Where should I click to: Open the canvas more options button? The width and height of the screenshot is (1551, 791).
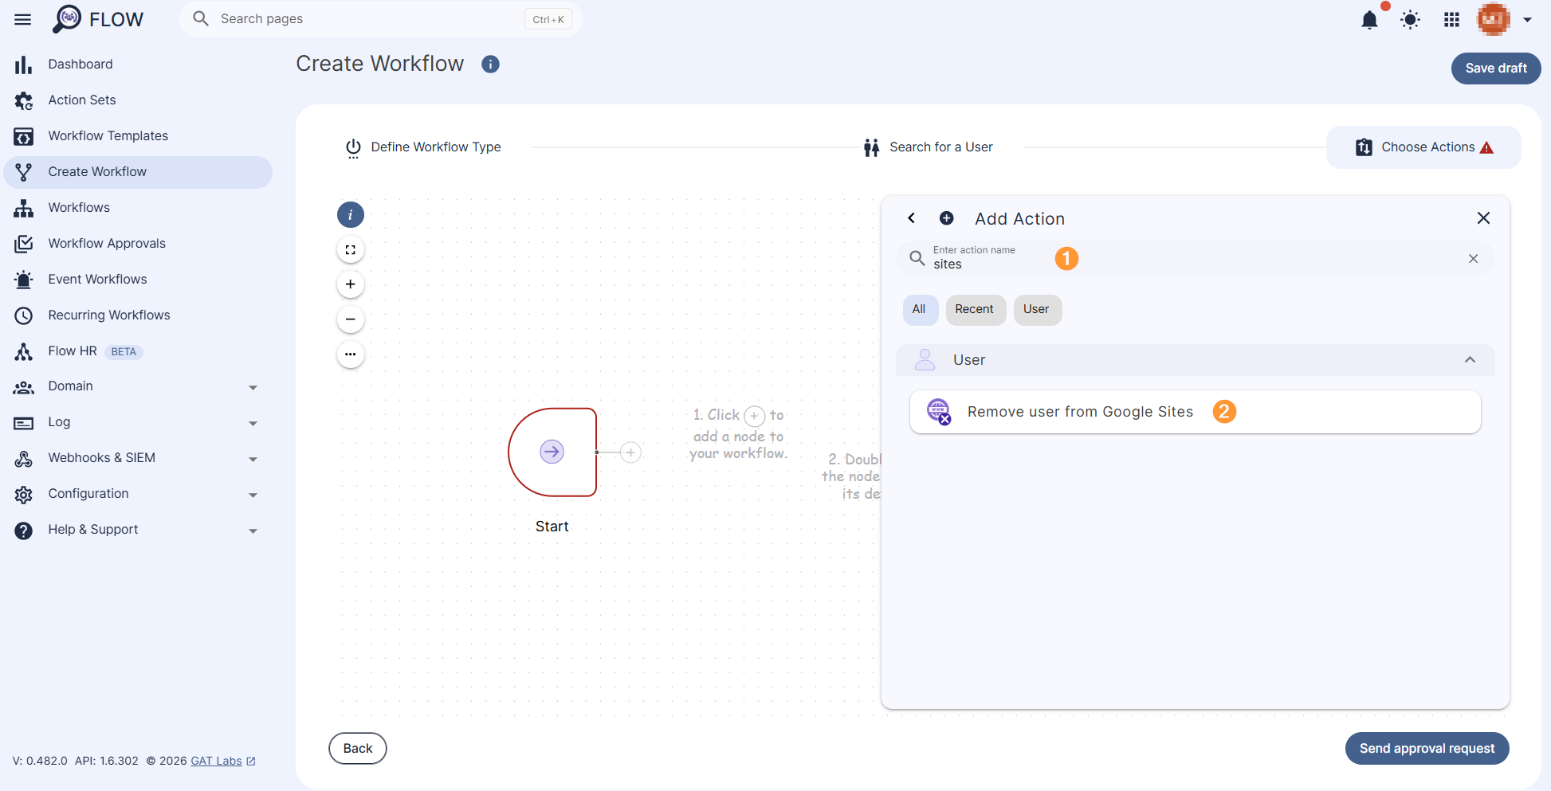(x=351, y=354)
